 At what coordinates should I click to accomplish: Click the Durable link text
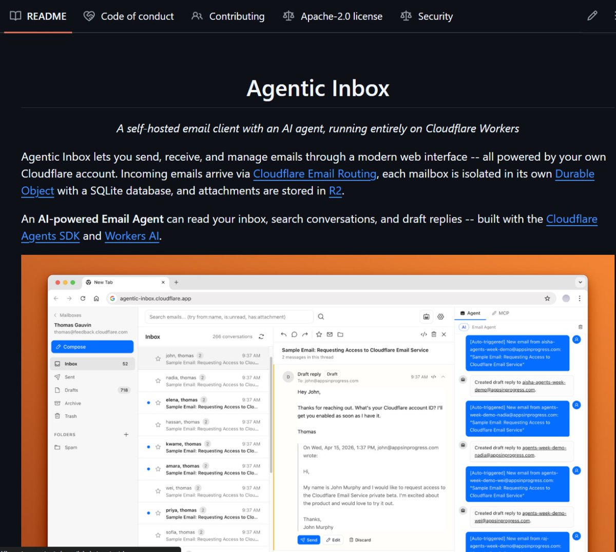click(x=574, y=174)
